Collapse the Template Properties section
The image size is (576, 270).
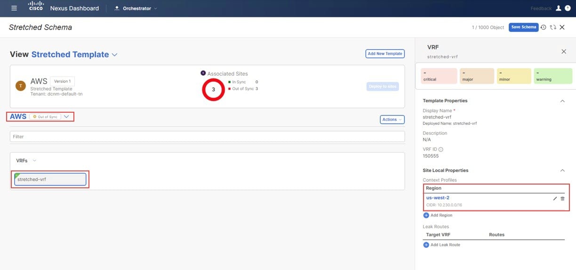coord(562,101)
